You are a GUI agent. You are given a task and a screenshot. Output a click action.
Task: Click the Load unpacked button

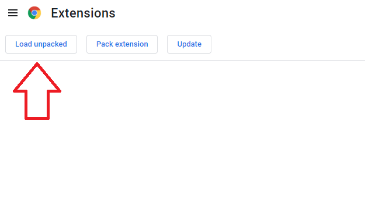41,44
